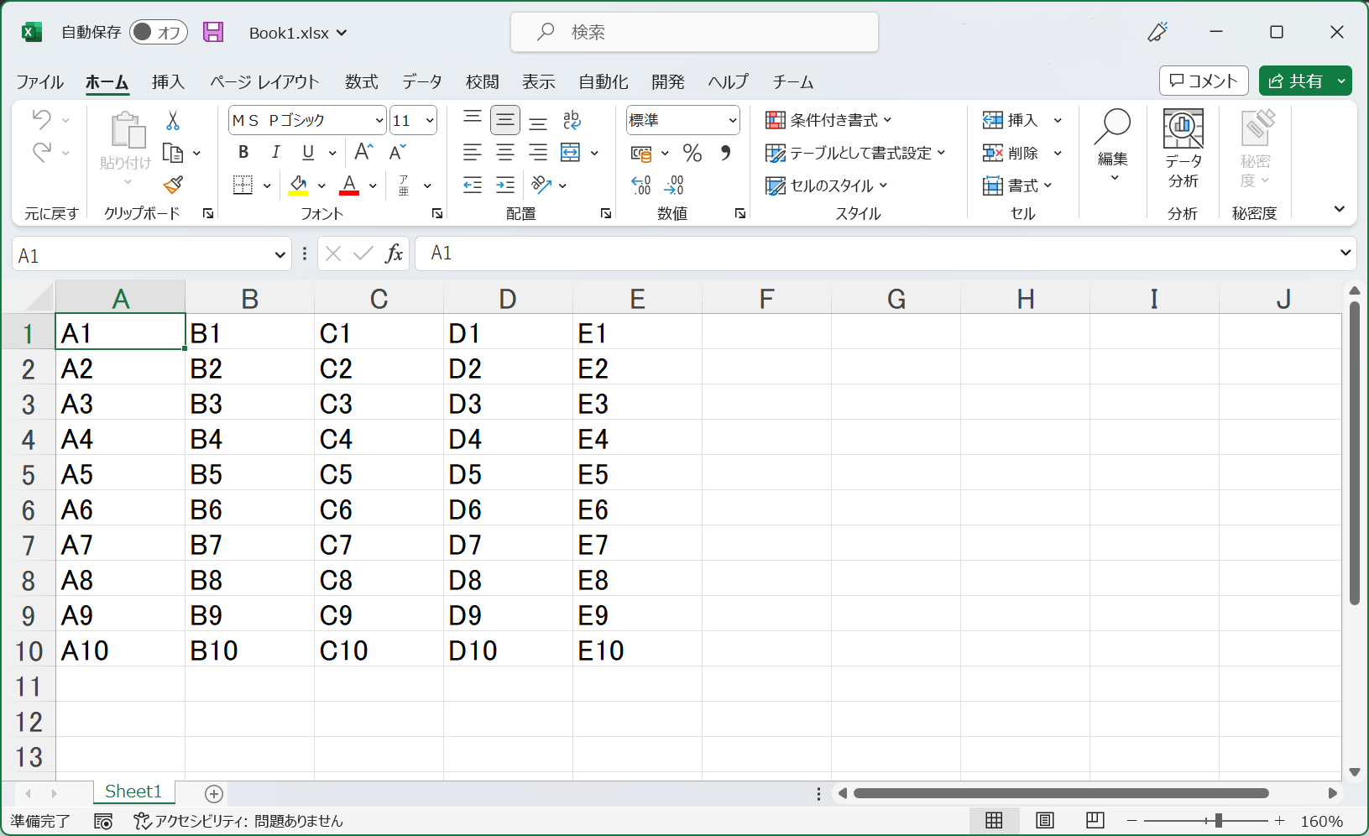Viewport: 1369px width, 836px height.
Task: Decrease font size with the smaller A icon
Action: pos(398,152)
